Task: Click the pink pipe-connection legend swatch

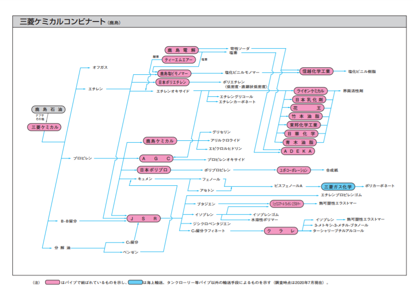Action: coord(52,282)
